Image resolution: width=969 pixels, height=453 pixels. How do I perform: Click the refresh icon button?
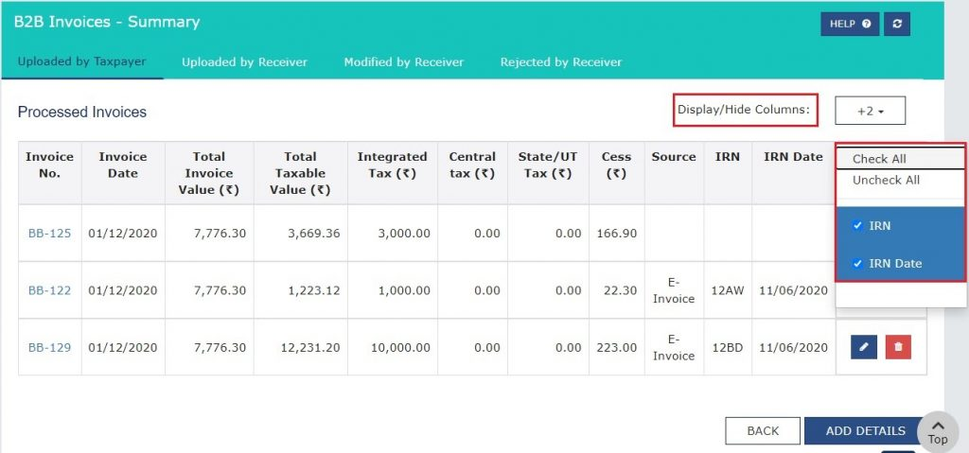tap(897, 24)
